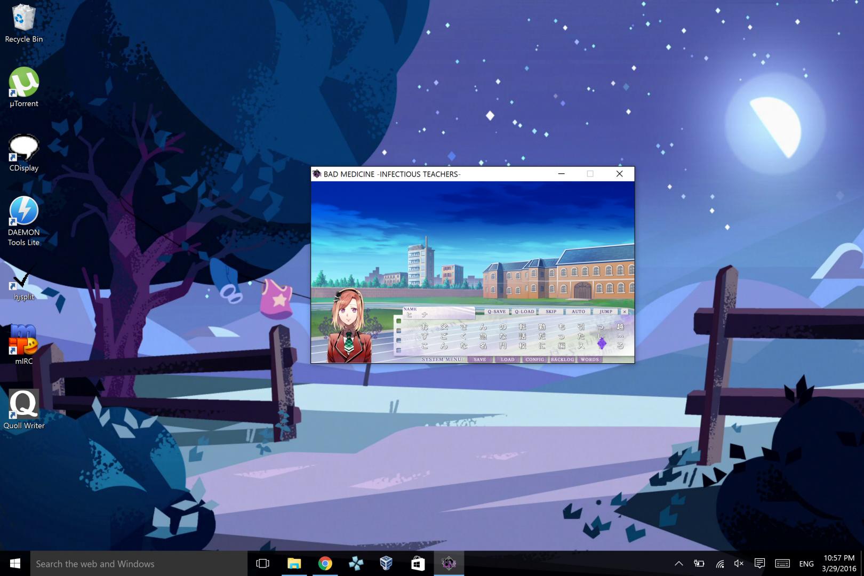Open the ENG input language selector
Viewport: 864px width, 576px height.
[806, 564]
